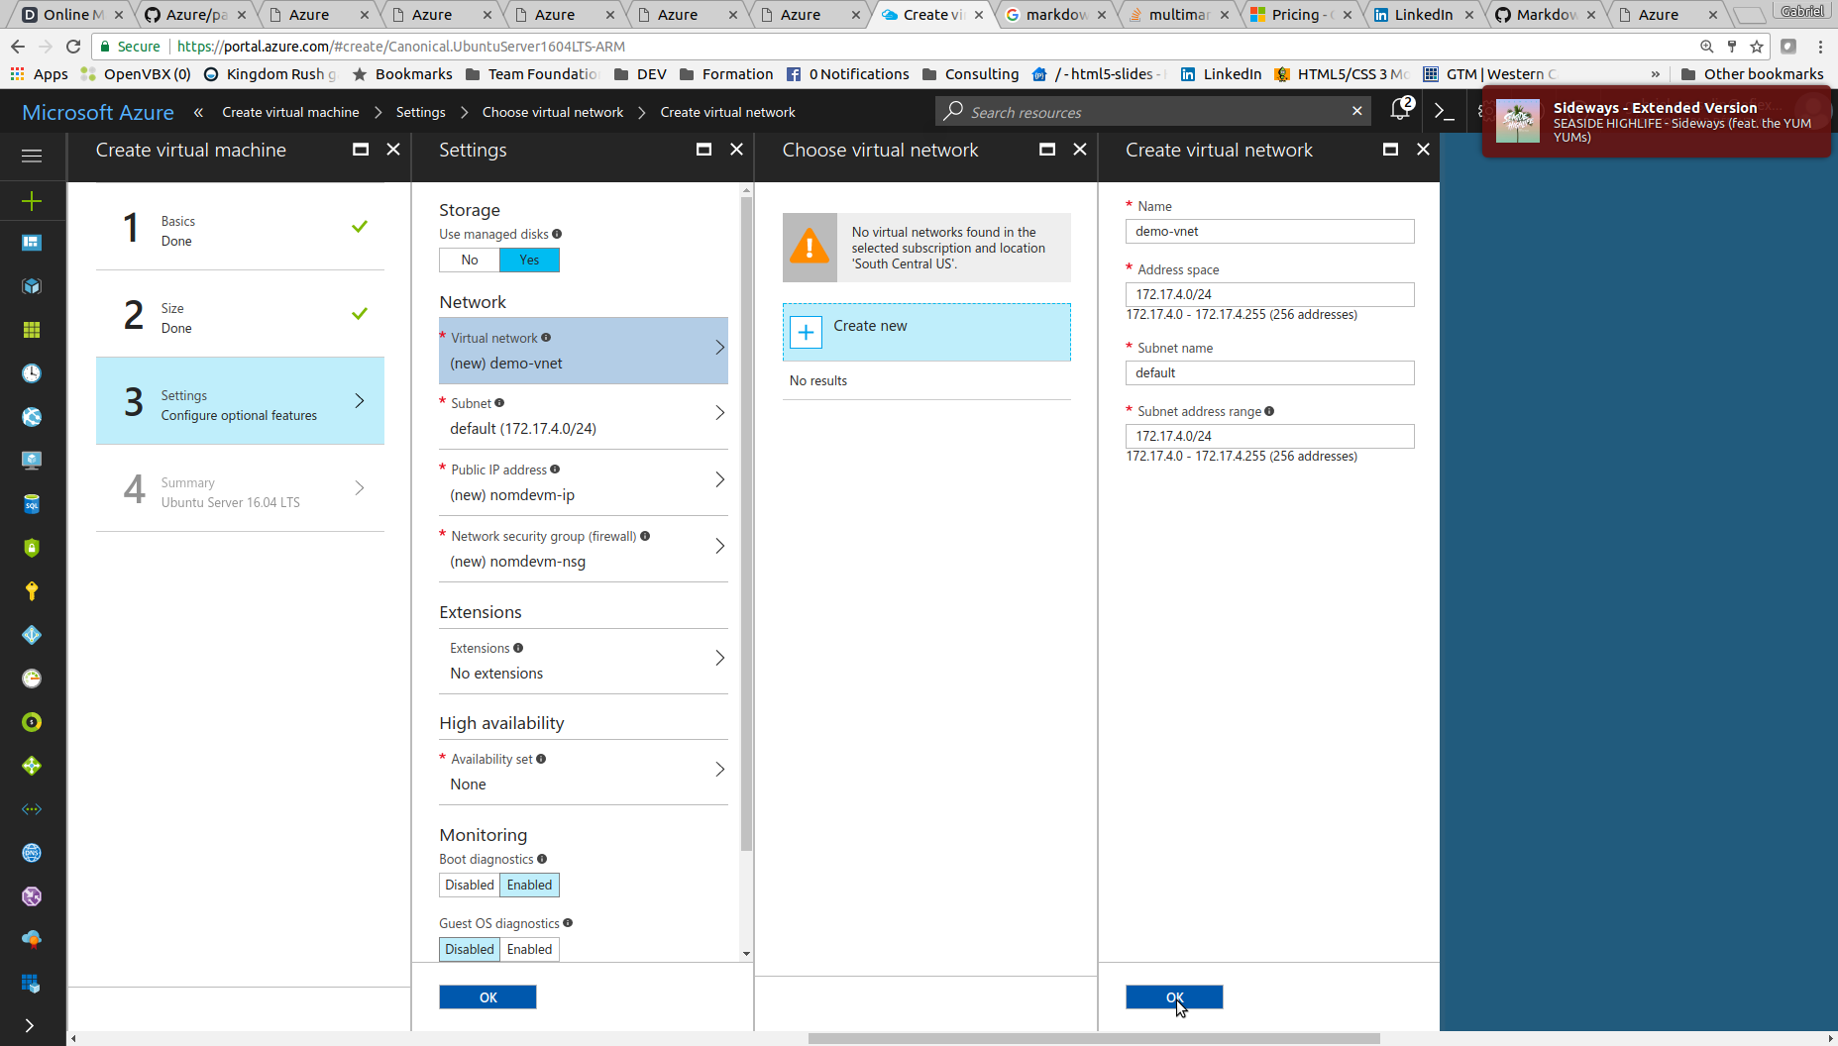Expand the Public IP address setting
The image size is (1838, 1046).
(583, 482)
